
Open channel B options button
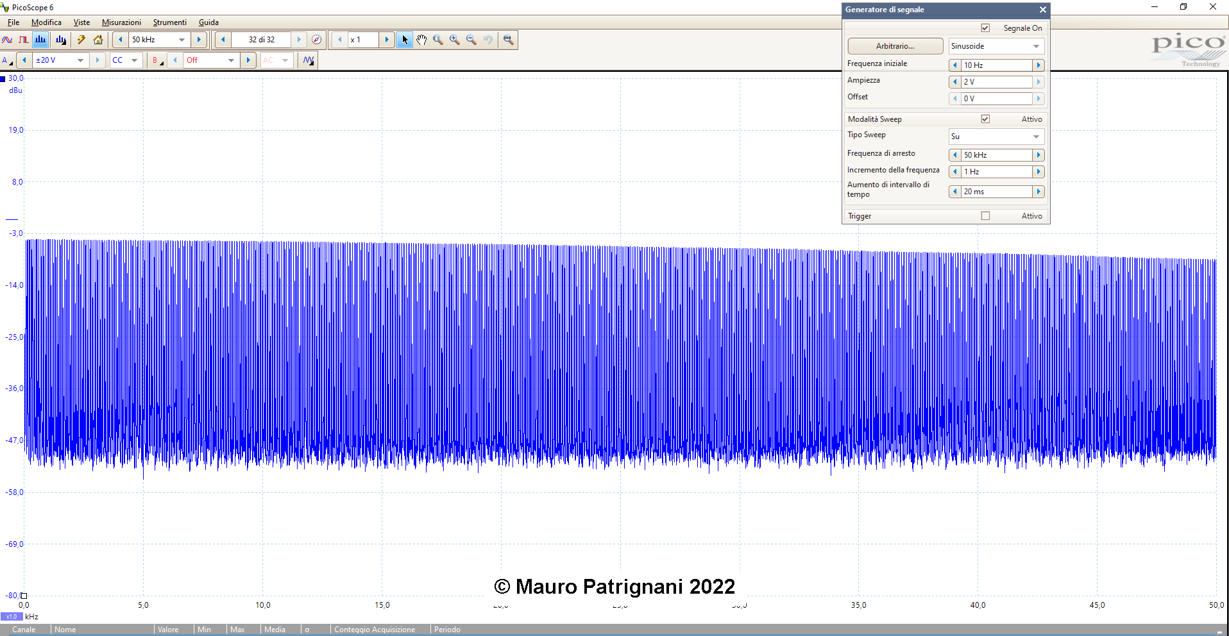click(157, 60)
